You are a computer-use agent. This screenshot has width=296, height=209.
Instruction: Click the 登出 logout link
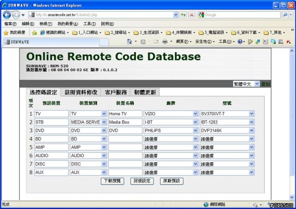pos(265,84)
